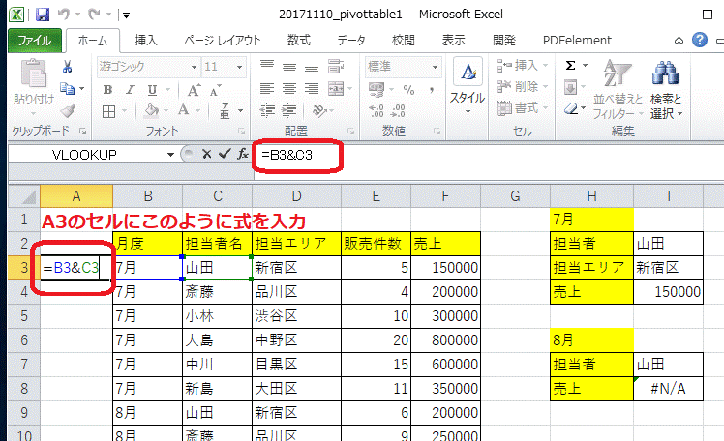
Task: Click the Cut scissors icon
Action: tap(68, 67)
